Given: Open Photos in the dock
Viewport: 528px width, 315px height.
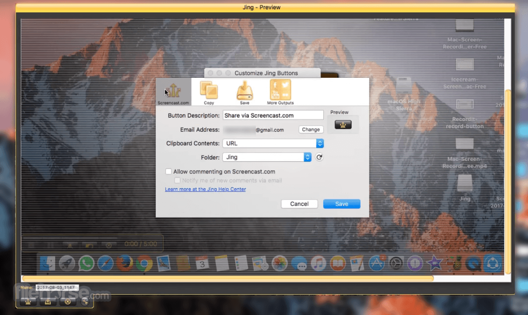Looking at the screenshot, I should pyautogui.click(x=280, y=263).
